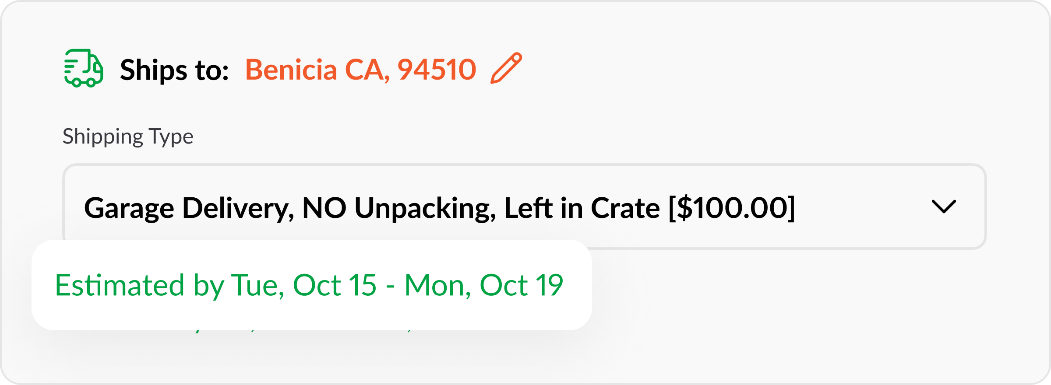Screen dimensions: 1051x385
Task: Click the 'Mon, Oct 19' end date
Action: 483,285
